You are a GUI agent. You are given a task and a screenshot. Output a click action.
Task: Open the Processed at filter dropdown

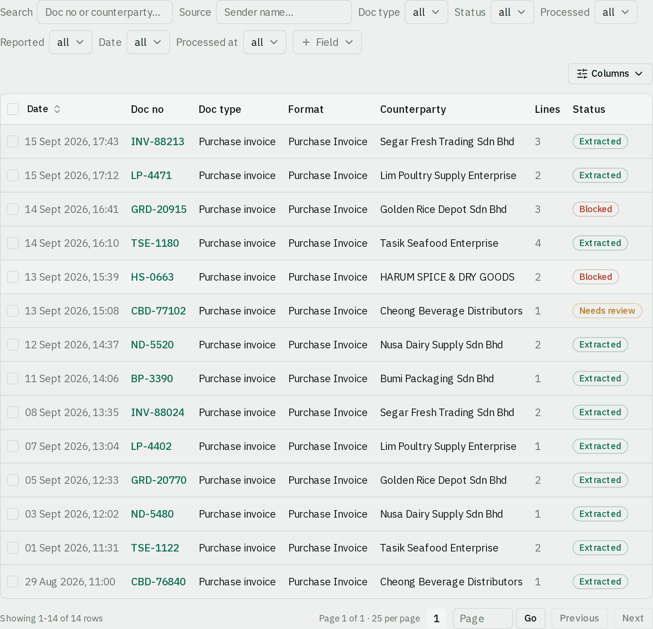coord(264,42)
